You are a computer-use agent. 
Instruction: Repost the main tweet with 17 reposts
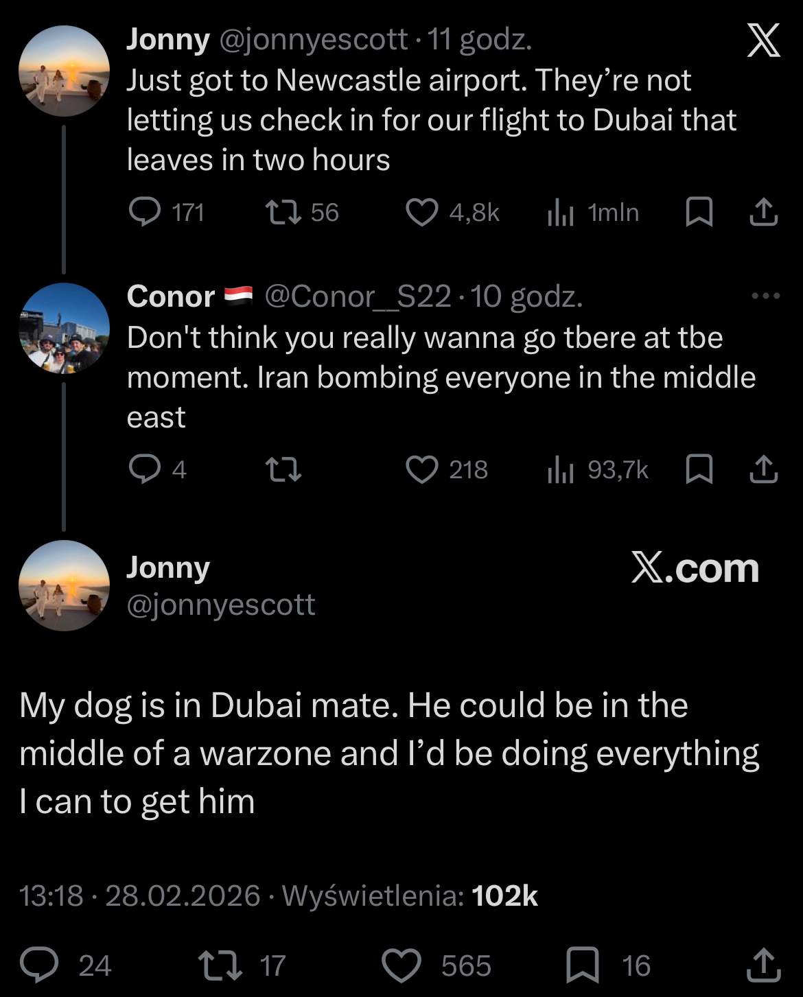(220, 965)
